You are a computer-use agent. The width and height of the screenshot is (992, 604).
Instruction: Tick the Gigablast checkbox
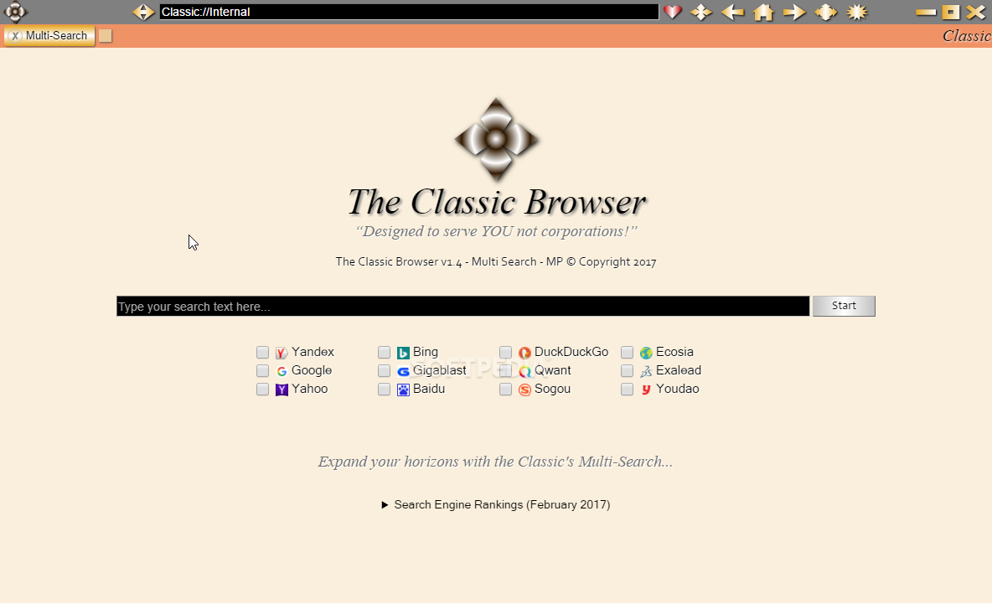pos(384,370)
